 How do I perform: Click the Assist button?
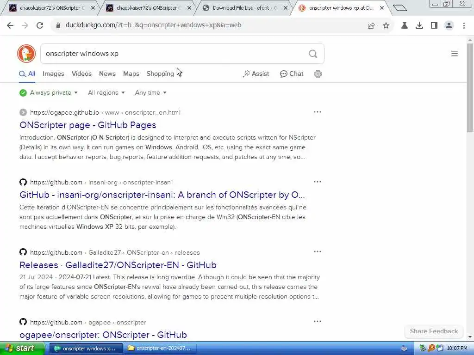coord(256,73)
